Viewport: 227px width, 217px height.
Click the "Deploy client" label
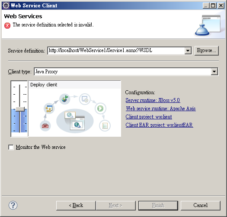(x=44, y=85)
